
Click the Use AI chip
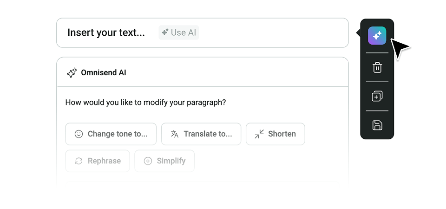click(x=178, y=33)
